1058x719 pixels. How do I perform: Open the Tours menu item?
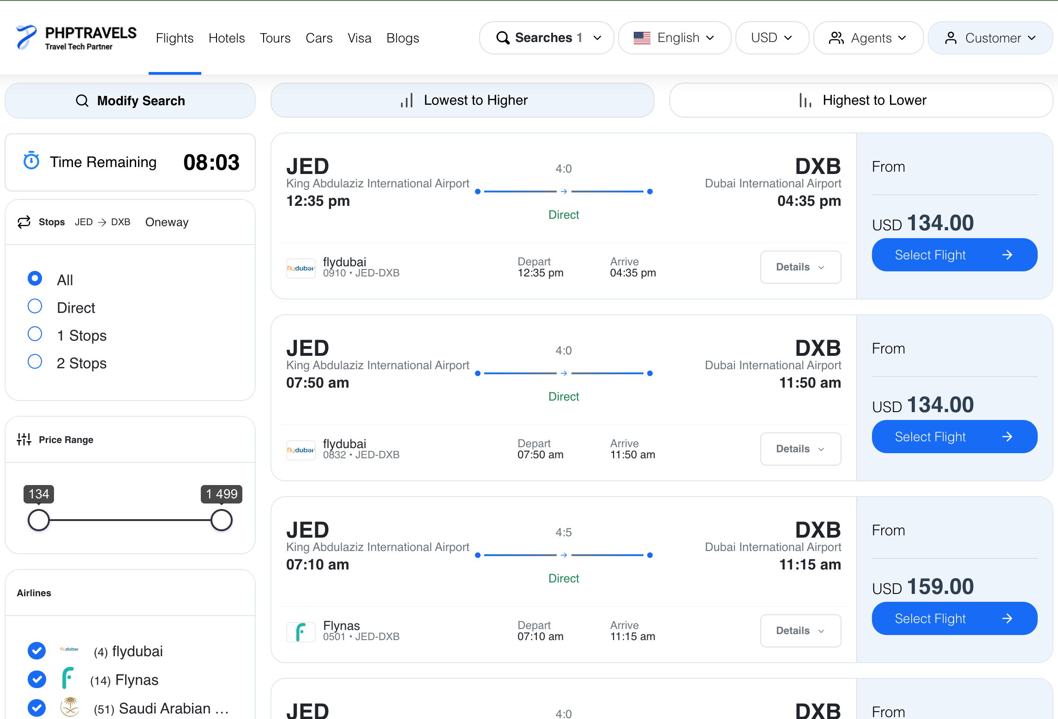click(x=275, y=38)
